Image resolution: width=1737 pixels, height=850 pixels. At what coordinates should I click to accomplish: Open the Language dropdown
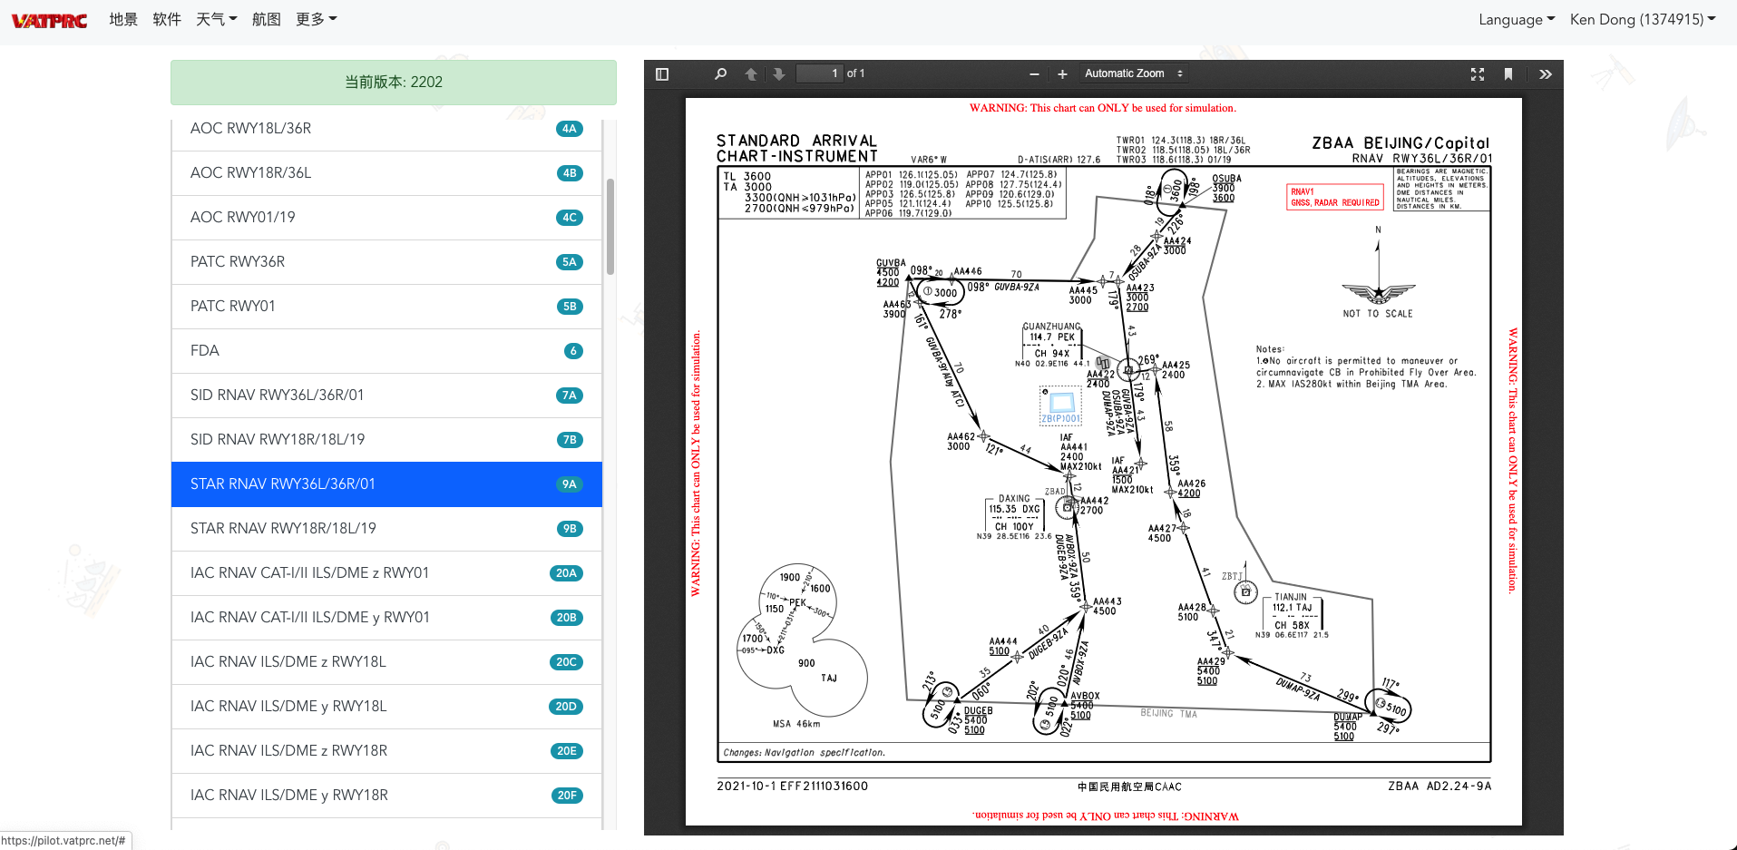coord(1517,19)
